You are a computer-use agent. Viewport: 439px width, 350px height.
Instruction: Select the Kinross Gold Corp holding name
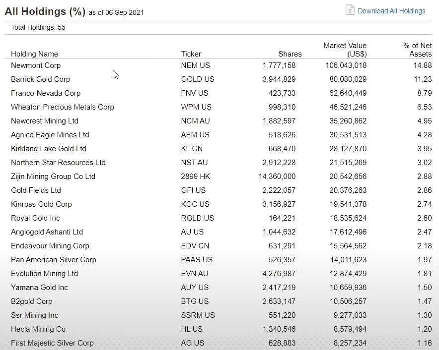coord(41,204)
